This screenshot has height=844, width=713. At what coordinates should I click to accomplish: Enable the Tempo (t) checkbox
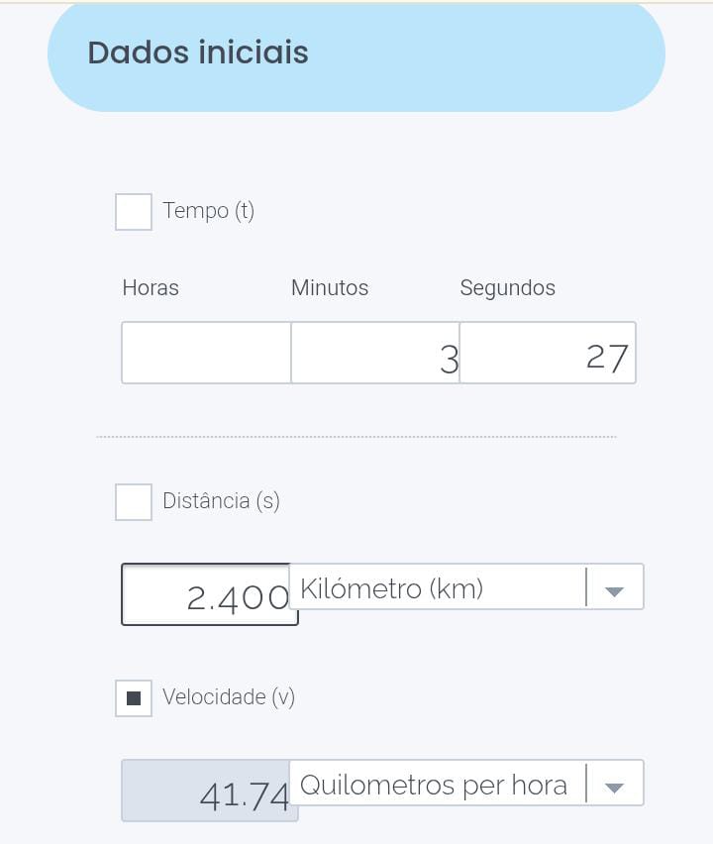pos(134,212)
